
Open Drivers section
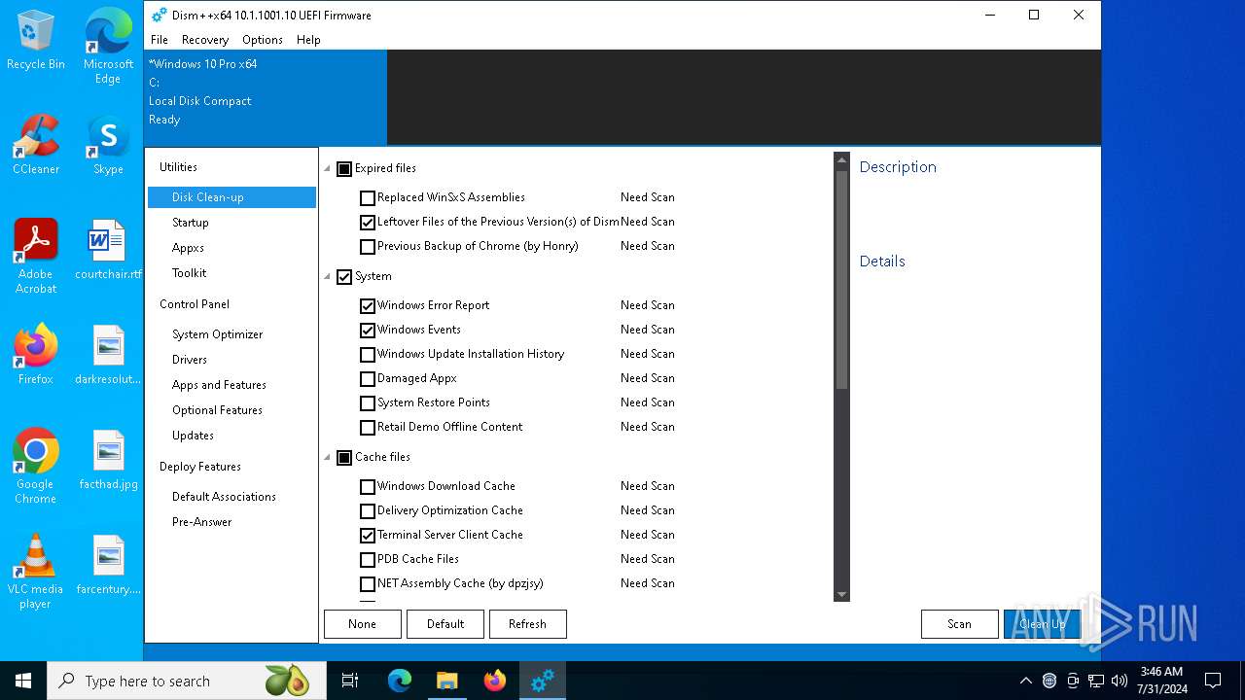(231, 360)
